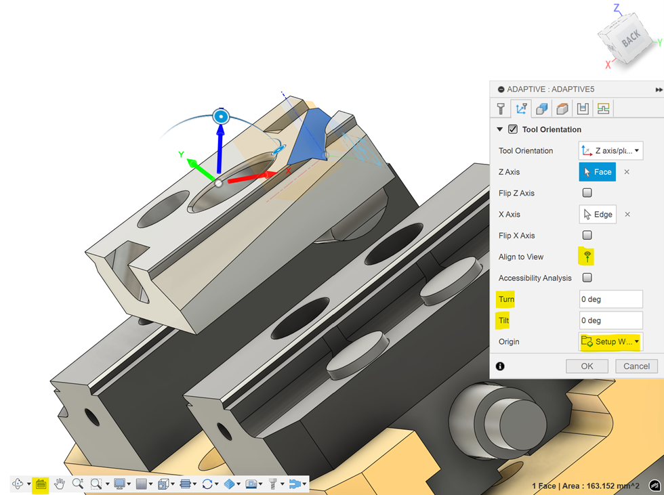The image size is (664, 495).
Task: Activate the Zoom tool
Action: point(78,483)
